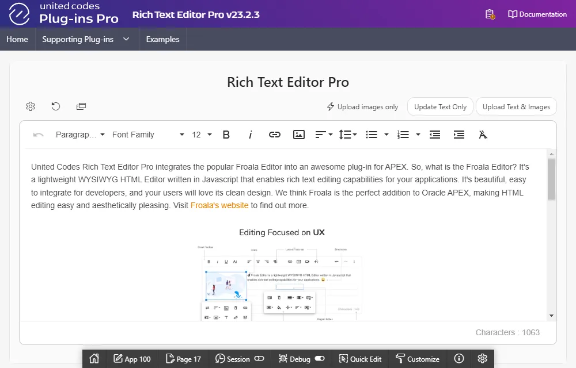Expand the Supporting Plug-ins menu
This screenshot has width=576, height=368.
pyautogui.click(x=85, y=39)
